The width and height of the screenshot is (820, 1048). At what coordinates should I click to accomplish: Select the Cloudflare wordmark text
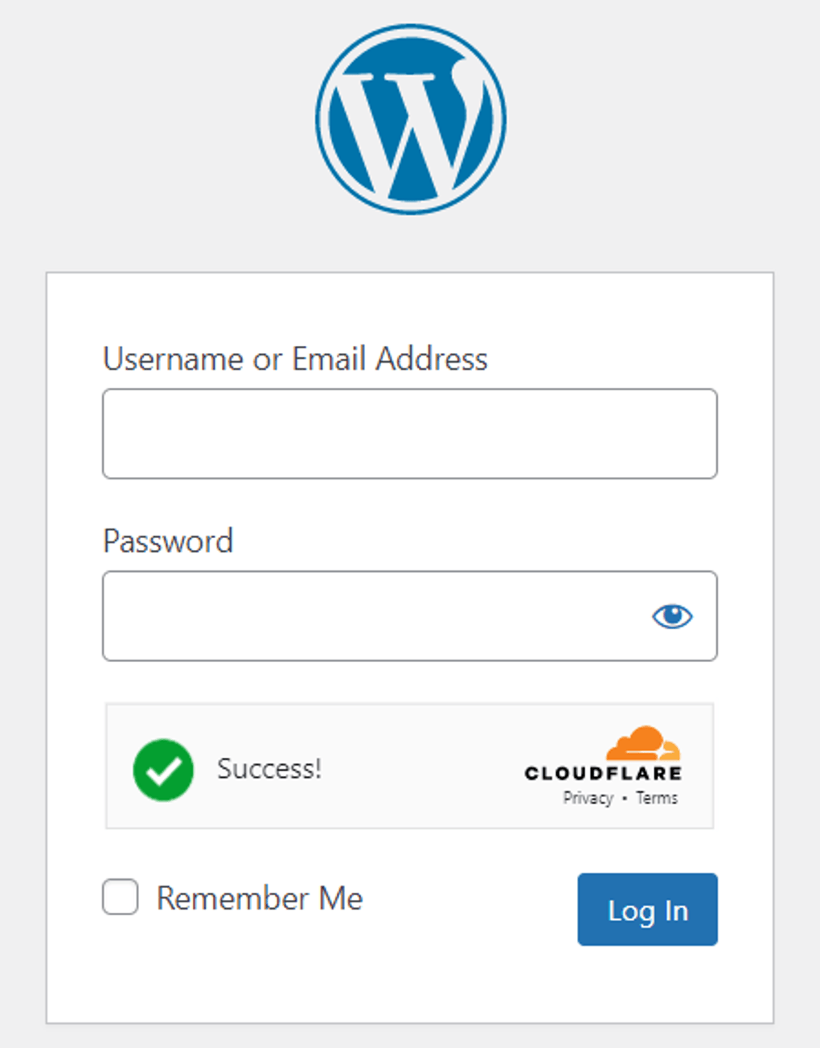point(603,774)
